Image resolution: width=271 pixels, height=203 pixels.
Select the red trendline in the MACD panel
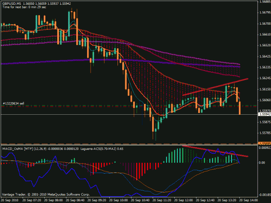tap(215, 151)
